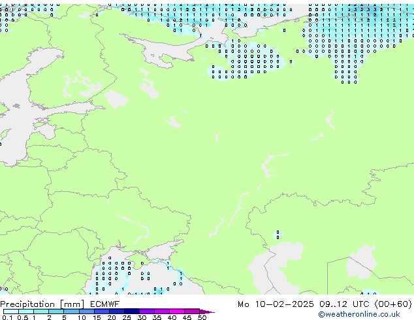
Task: Select the 45–50 mm magenta swatch
Action: pos(192,312)
